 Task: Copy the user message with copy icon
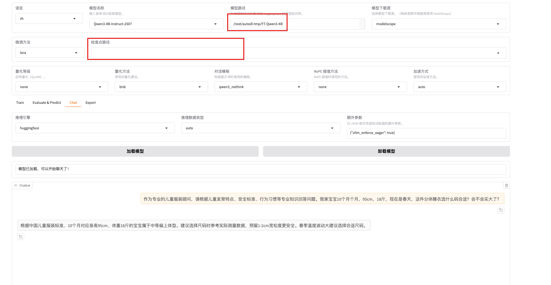[501, 210]
